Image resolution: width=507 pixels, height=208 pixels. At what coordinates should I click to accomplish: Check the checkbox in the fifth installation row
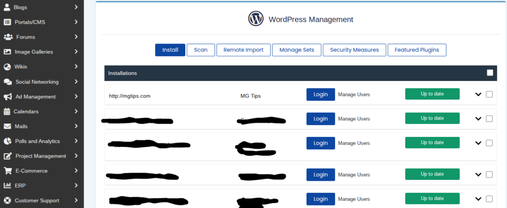[489, 199]
